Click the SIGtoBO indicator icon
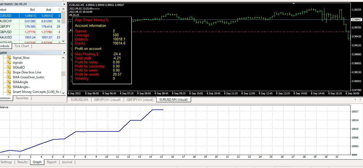This screenshot has width=363, height=168. (9, 67)
